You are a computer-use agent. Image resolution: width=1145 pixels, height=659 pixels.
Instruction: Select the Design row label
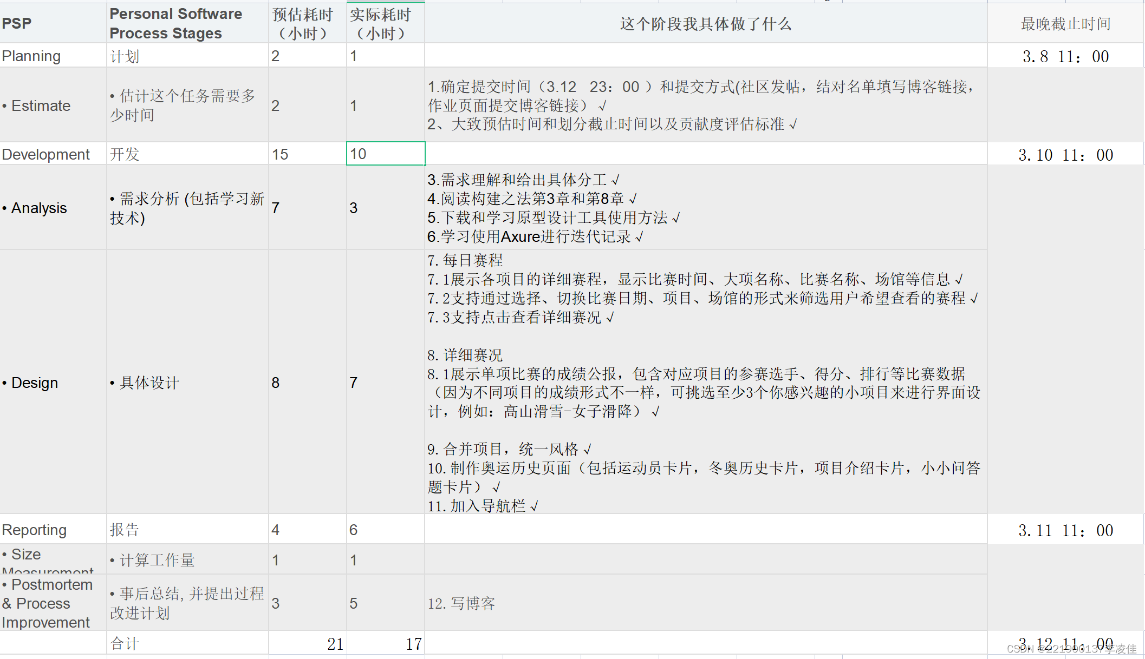point(53,382)
